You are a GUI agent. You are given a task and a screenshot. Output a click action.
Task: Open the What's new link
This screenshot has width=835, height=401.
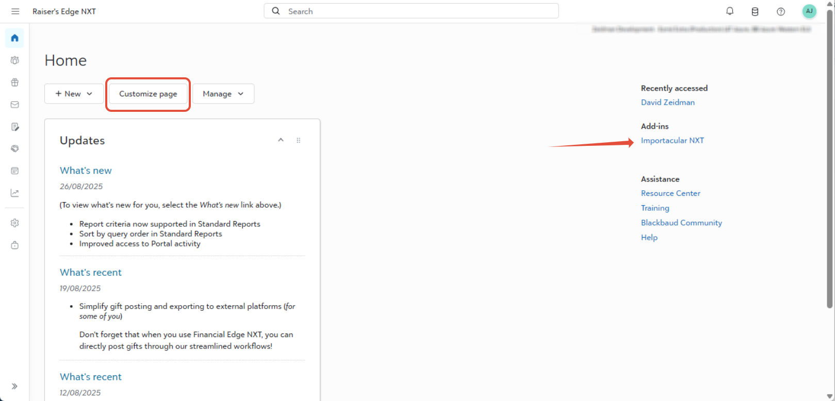(86, 171)
